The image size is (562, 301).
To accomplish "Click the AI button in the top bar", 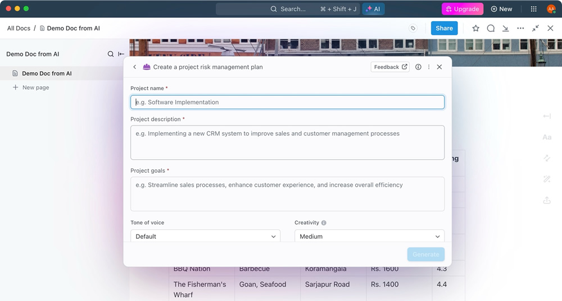I will (373, 9).
